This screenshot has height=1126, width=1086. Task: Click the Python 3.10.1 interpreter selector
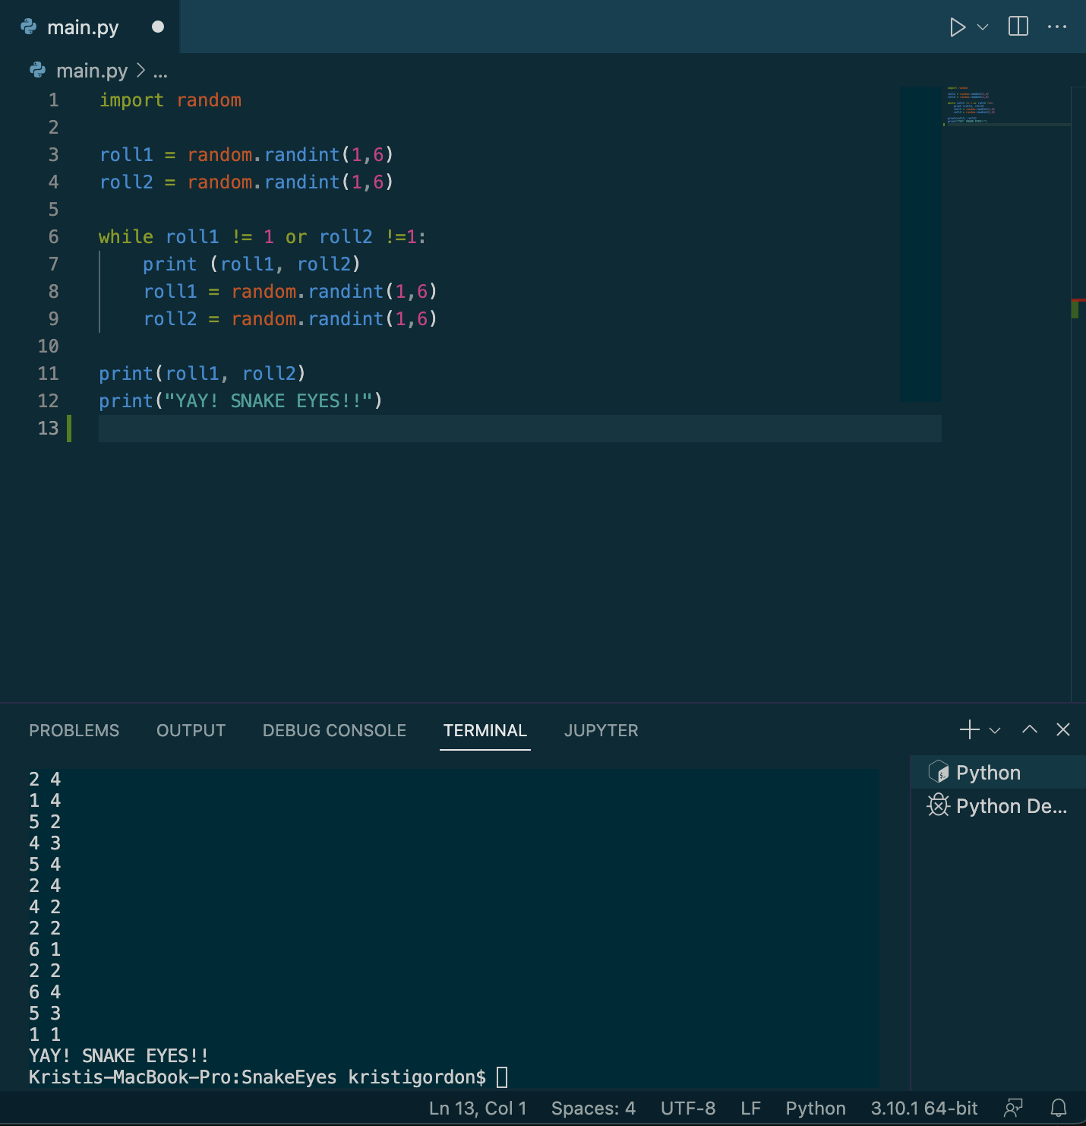click(x=923, y=1108)
